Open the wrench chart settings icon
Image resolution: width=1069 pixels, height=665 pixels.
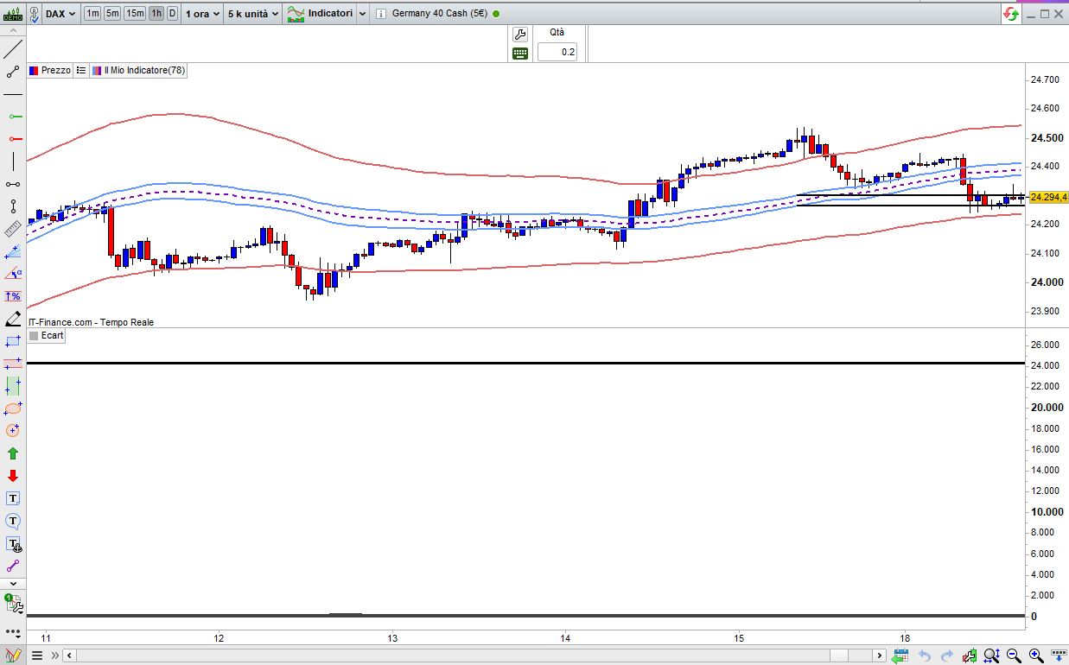pyautogui.click(x=519, y=35)
